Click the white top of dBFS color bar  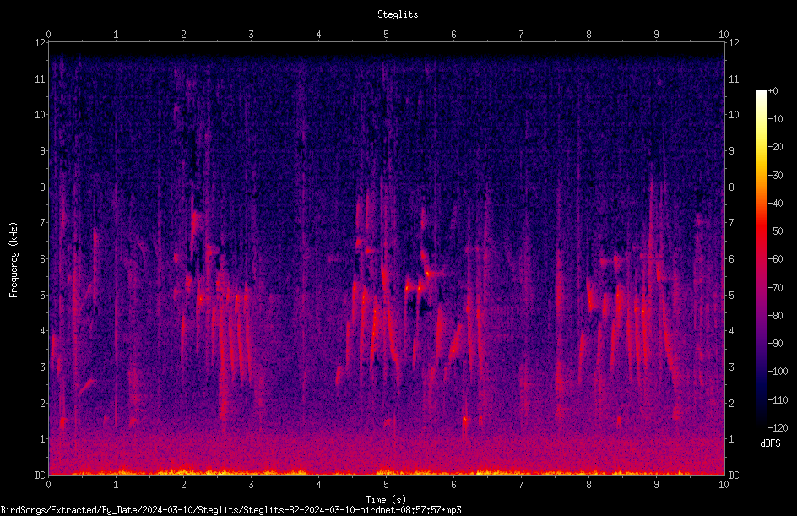(x=761, y=94)
